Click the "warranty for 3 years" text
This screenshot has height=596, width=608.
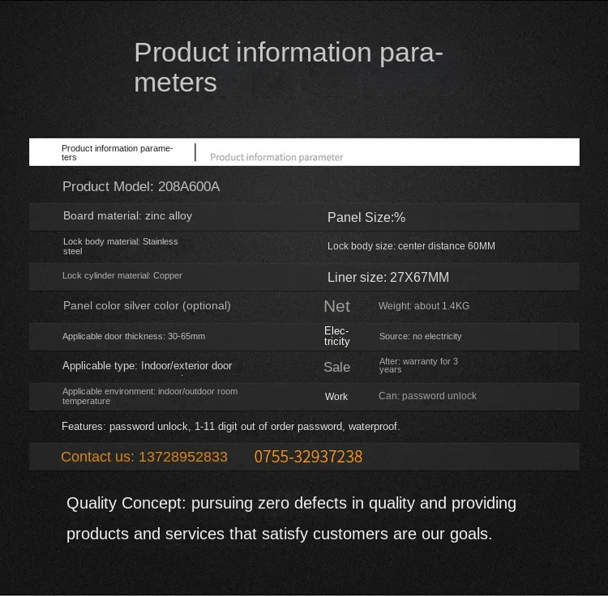pos(418,365)
